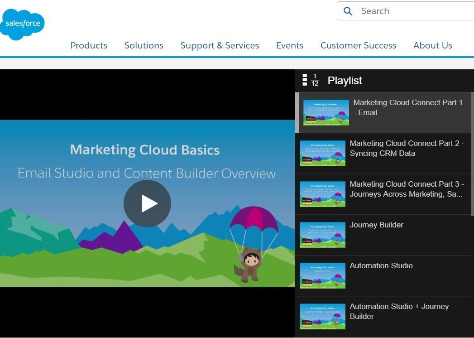Click the 1/12 playlist counter
This screenshot has height=338, width=474.
(315, 80)
